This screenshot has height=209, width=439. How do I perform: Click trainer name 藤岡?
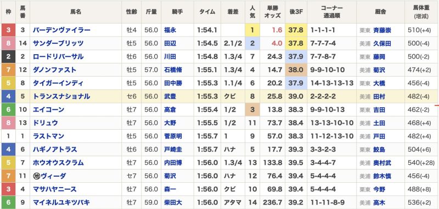click(x=379, y=57)
